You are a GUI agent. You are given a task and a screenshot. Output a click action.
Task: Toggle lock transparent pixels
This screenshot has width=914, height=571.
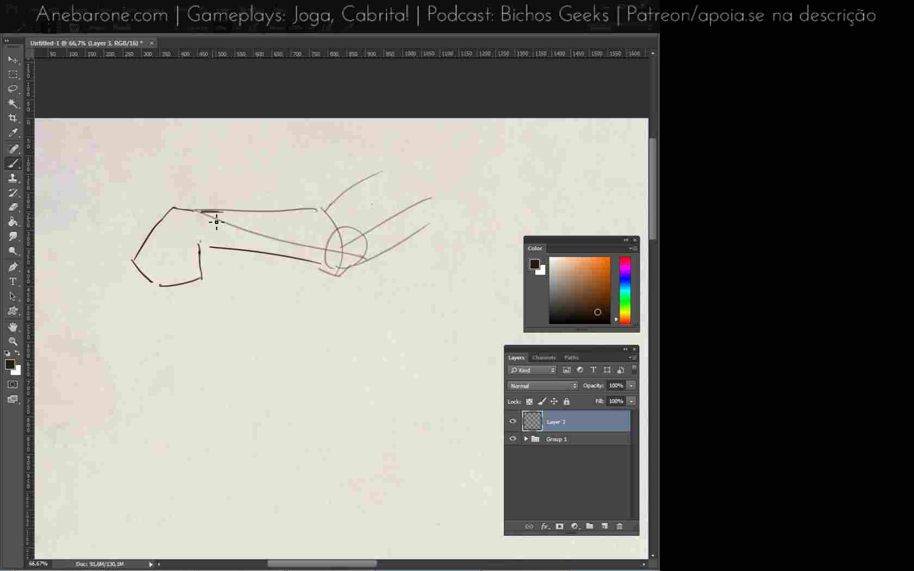point(529,401)
